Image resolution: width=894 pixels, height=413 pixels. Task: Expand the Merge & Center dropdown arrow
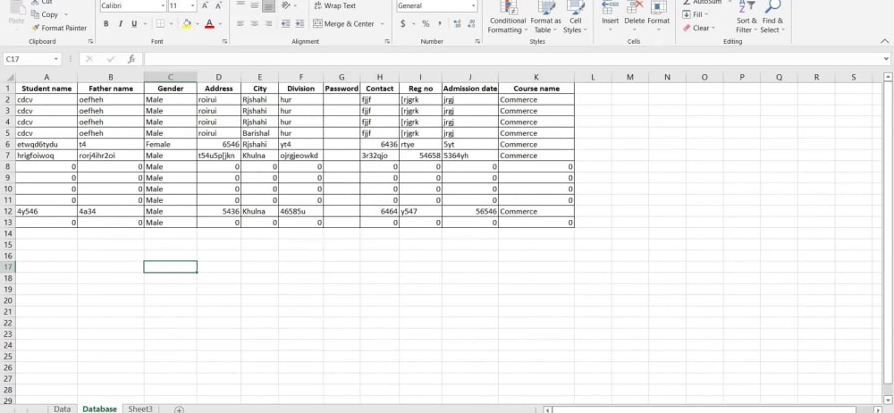click(x=382, y=24)
